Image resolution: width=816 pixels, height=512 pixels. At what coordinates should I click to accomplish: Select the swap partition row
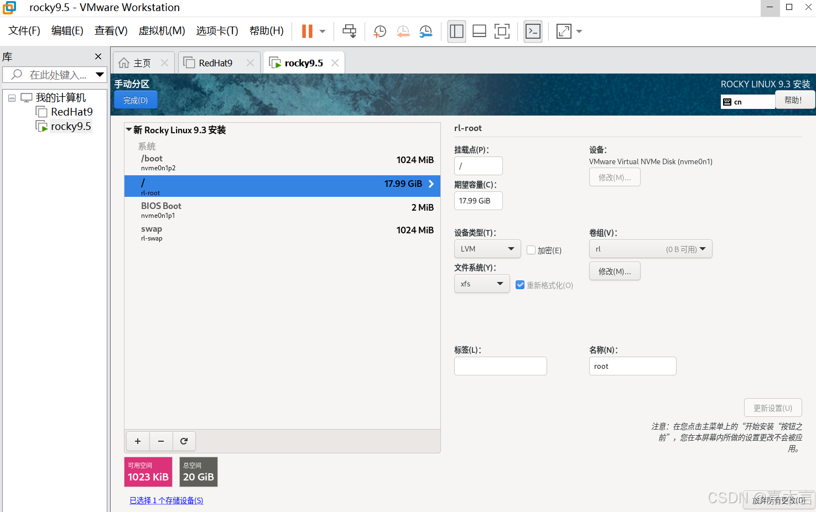click(282, 233)
